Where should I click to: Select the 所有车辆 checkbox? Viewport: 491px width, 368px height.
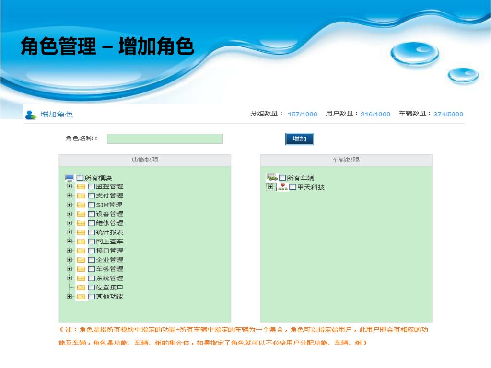(x=282, y=178)
